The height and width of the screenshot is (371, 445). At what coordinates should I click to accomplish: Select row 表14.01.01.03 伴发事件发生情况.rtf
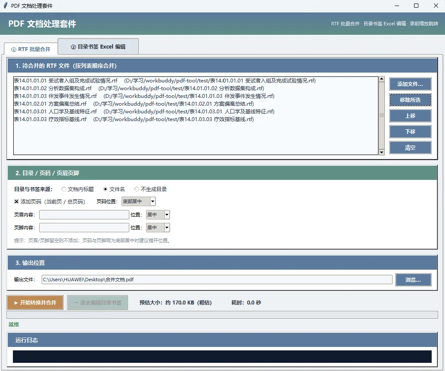[196, 96]
